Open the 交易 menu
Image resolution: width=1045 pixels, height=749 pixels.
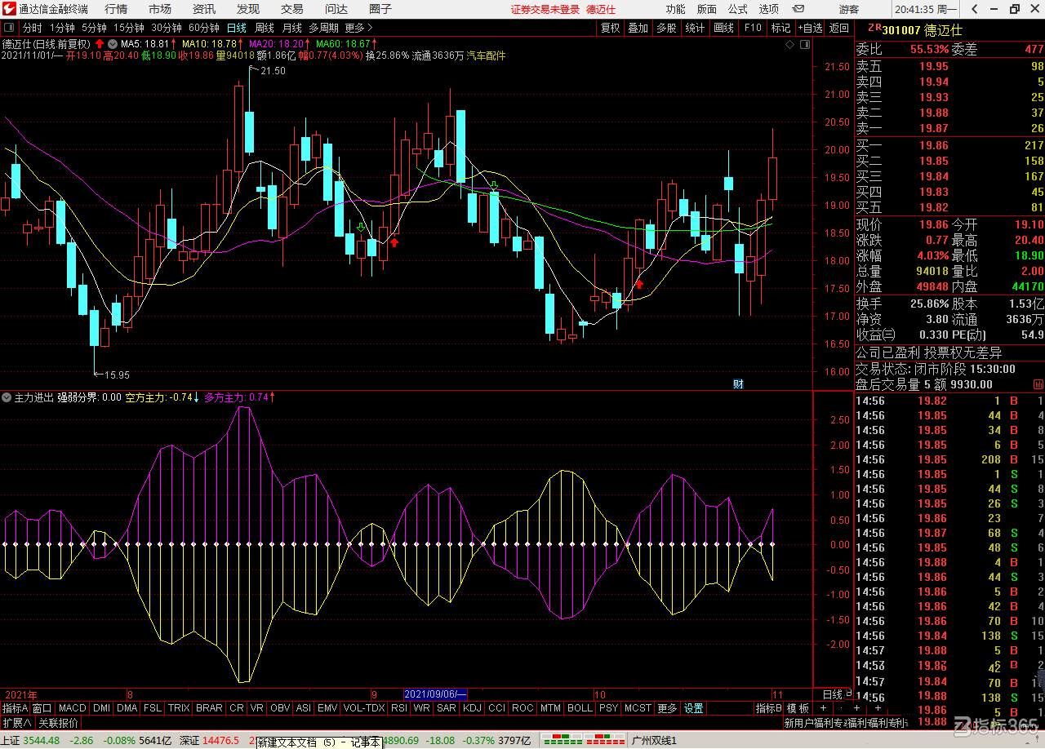coord(292,9)
